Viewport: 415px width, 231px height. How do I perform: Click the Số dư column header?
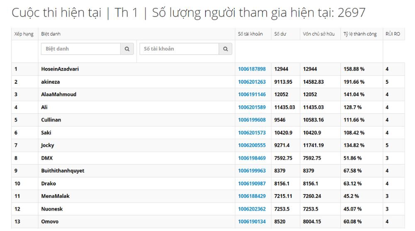(x=280, y=34)
